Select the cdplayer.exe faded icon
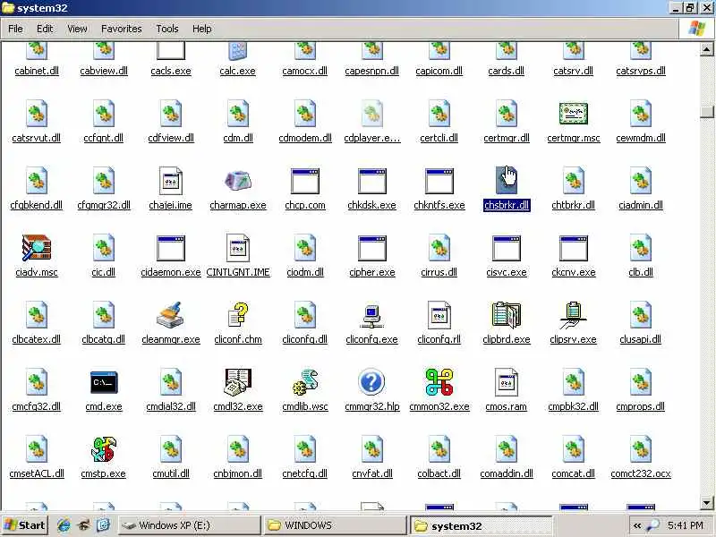 click(371, 114)
